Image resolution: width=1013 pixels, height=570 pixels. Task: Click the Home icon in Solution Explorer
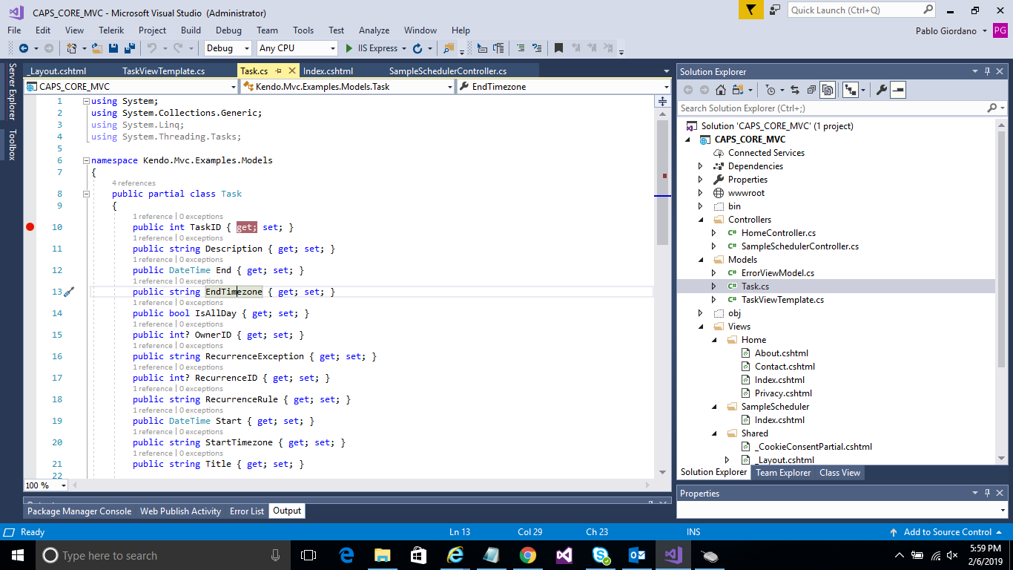point(720,90)
